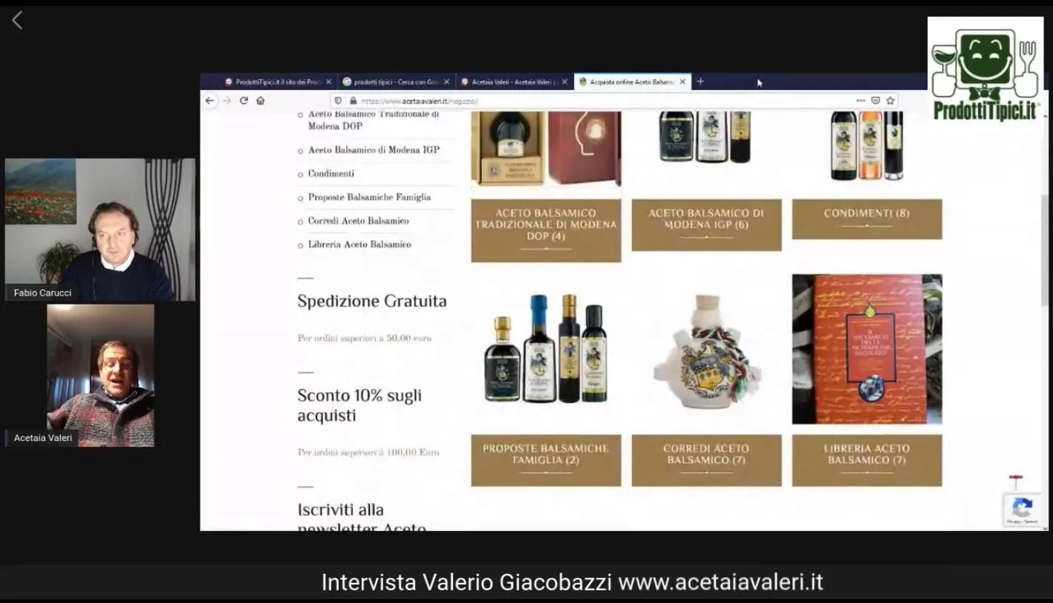
Task: Click 'Corredi Aceto Balsamico (7)' button
Action: [x=706, y=460]
